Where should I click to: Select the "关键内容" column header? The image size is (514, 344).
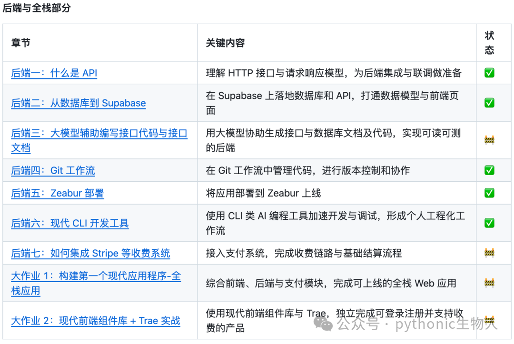[x=225, y=43]
